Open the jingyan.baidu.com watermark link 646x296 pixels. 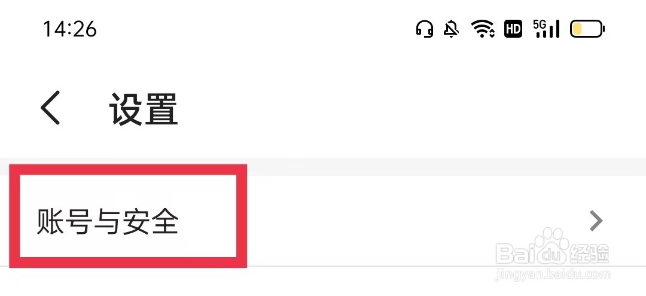point(553,276)
